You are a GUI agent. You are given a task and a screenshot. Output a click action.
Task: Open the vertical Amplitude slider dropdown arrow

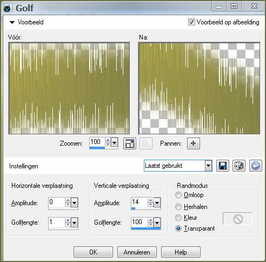pos(157,203)
